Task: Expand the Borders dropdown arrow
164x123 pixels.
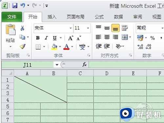Action: pos(44,47)
